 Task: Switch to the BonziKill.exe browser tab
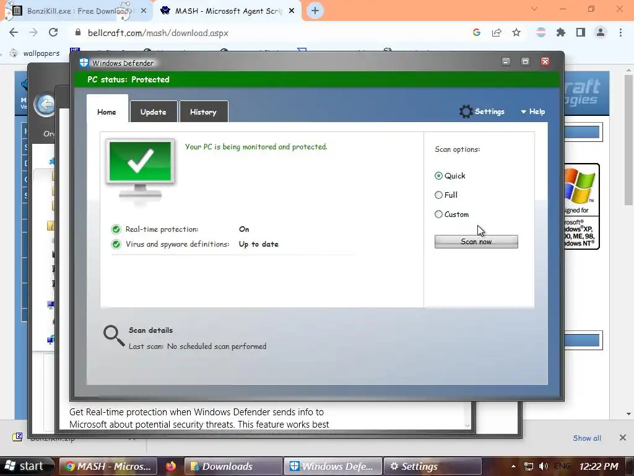(x=77, y=11)
